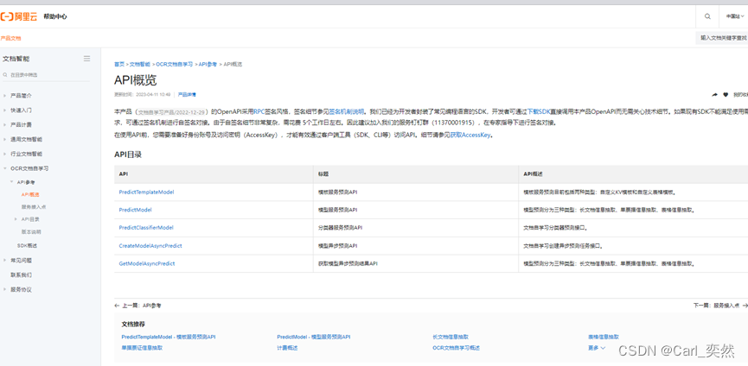The height and width of the screenshot is (366, 748).
Task: Open recommended 计费概述 link
Action: [x=287, y=348]
